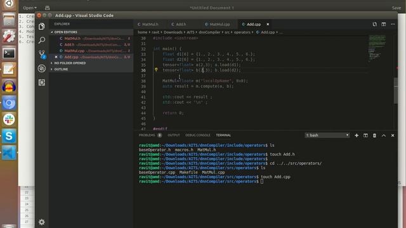Screen dimensions: 406x228
Task: Open Audacity from the dock
Action: tap(9, 86)
